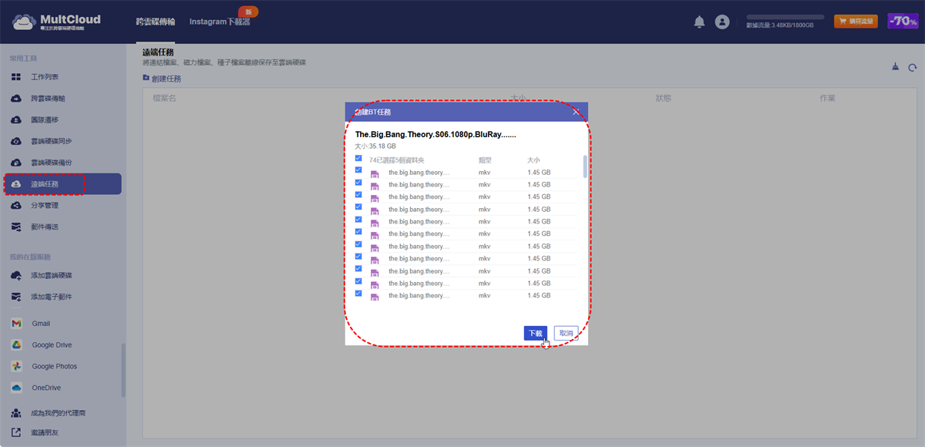Click the 下載 button
925x447 pixels.
click(x=535, y=334)
